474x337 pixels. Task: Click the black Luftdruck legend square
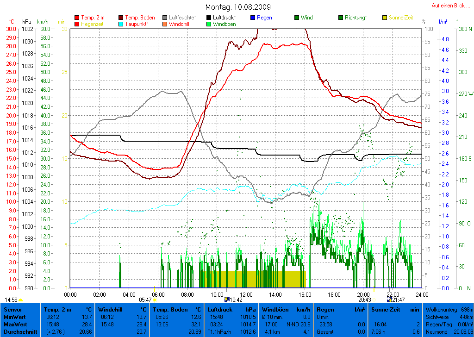209,18
